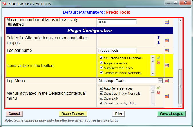Maximize the Default Parameters window
The height and width of the screenshot is (127, 193).
176,3
